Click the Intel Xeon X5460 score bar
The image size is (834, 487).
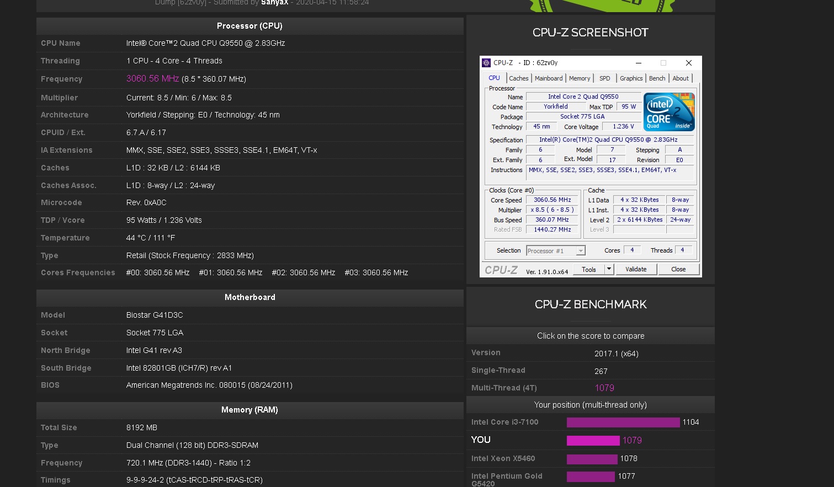click(x=592, y=459)
